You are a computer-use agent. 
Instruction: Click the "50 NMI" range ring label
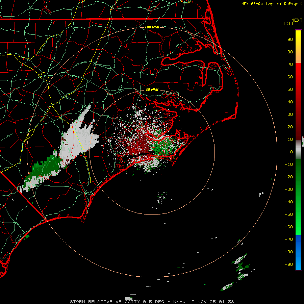(x=152, y=90)
